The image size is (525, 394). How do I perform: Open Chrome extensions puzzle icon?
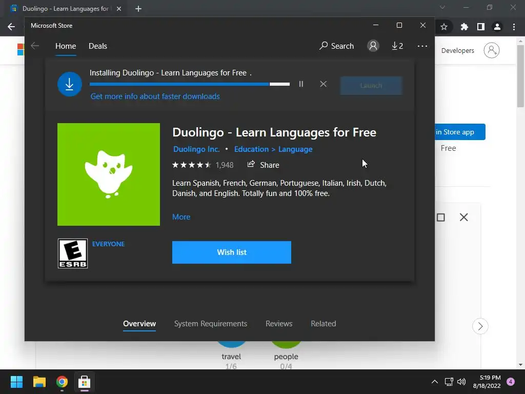coord(464,27)
